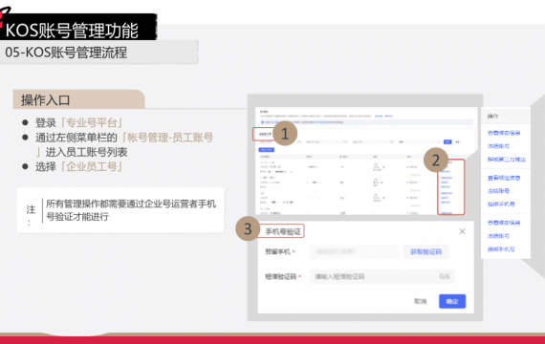Click the 确定 button in the dialog
This screenshot has width=545, height=344.
[x=452, y=301]
